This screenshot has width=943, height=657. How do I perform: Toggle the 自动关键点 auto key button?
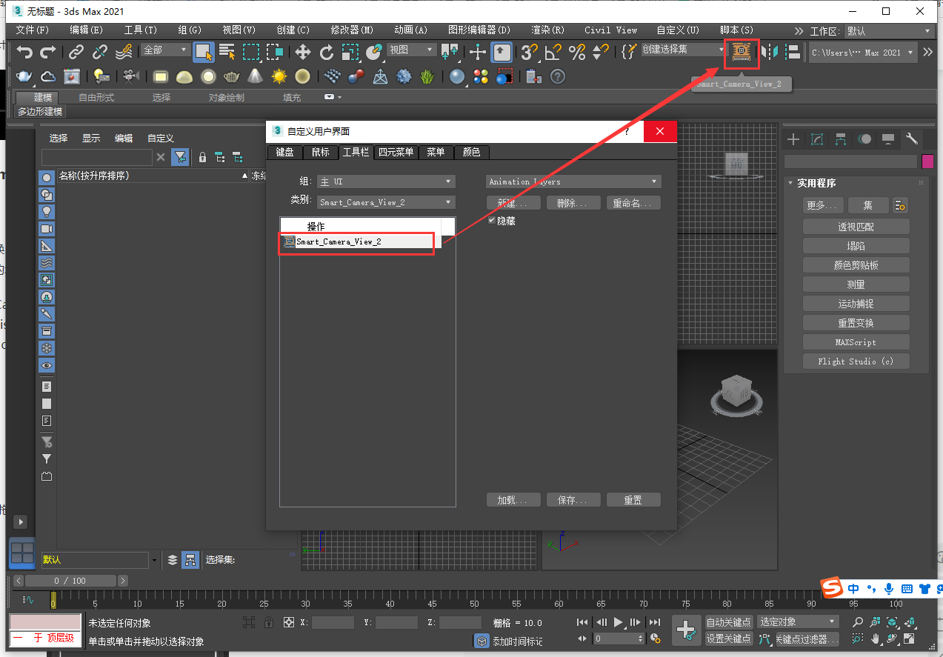click(728, 622)
